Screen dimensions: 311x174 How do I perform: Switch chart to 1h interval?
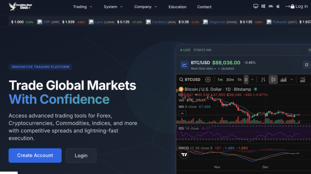click(239, 80)
